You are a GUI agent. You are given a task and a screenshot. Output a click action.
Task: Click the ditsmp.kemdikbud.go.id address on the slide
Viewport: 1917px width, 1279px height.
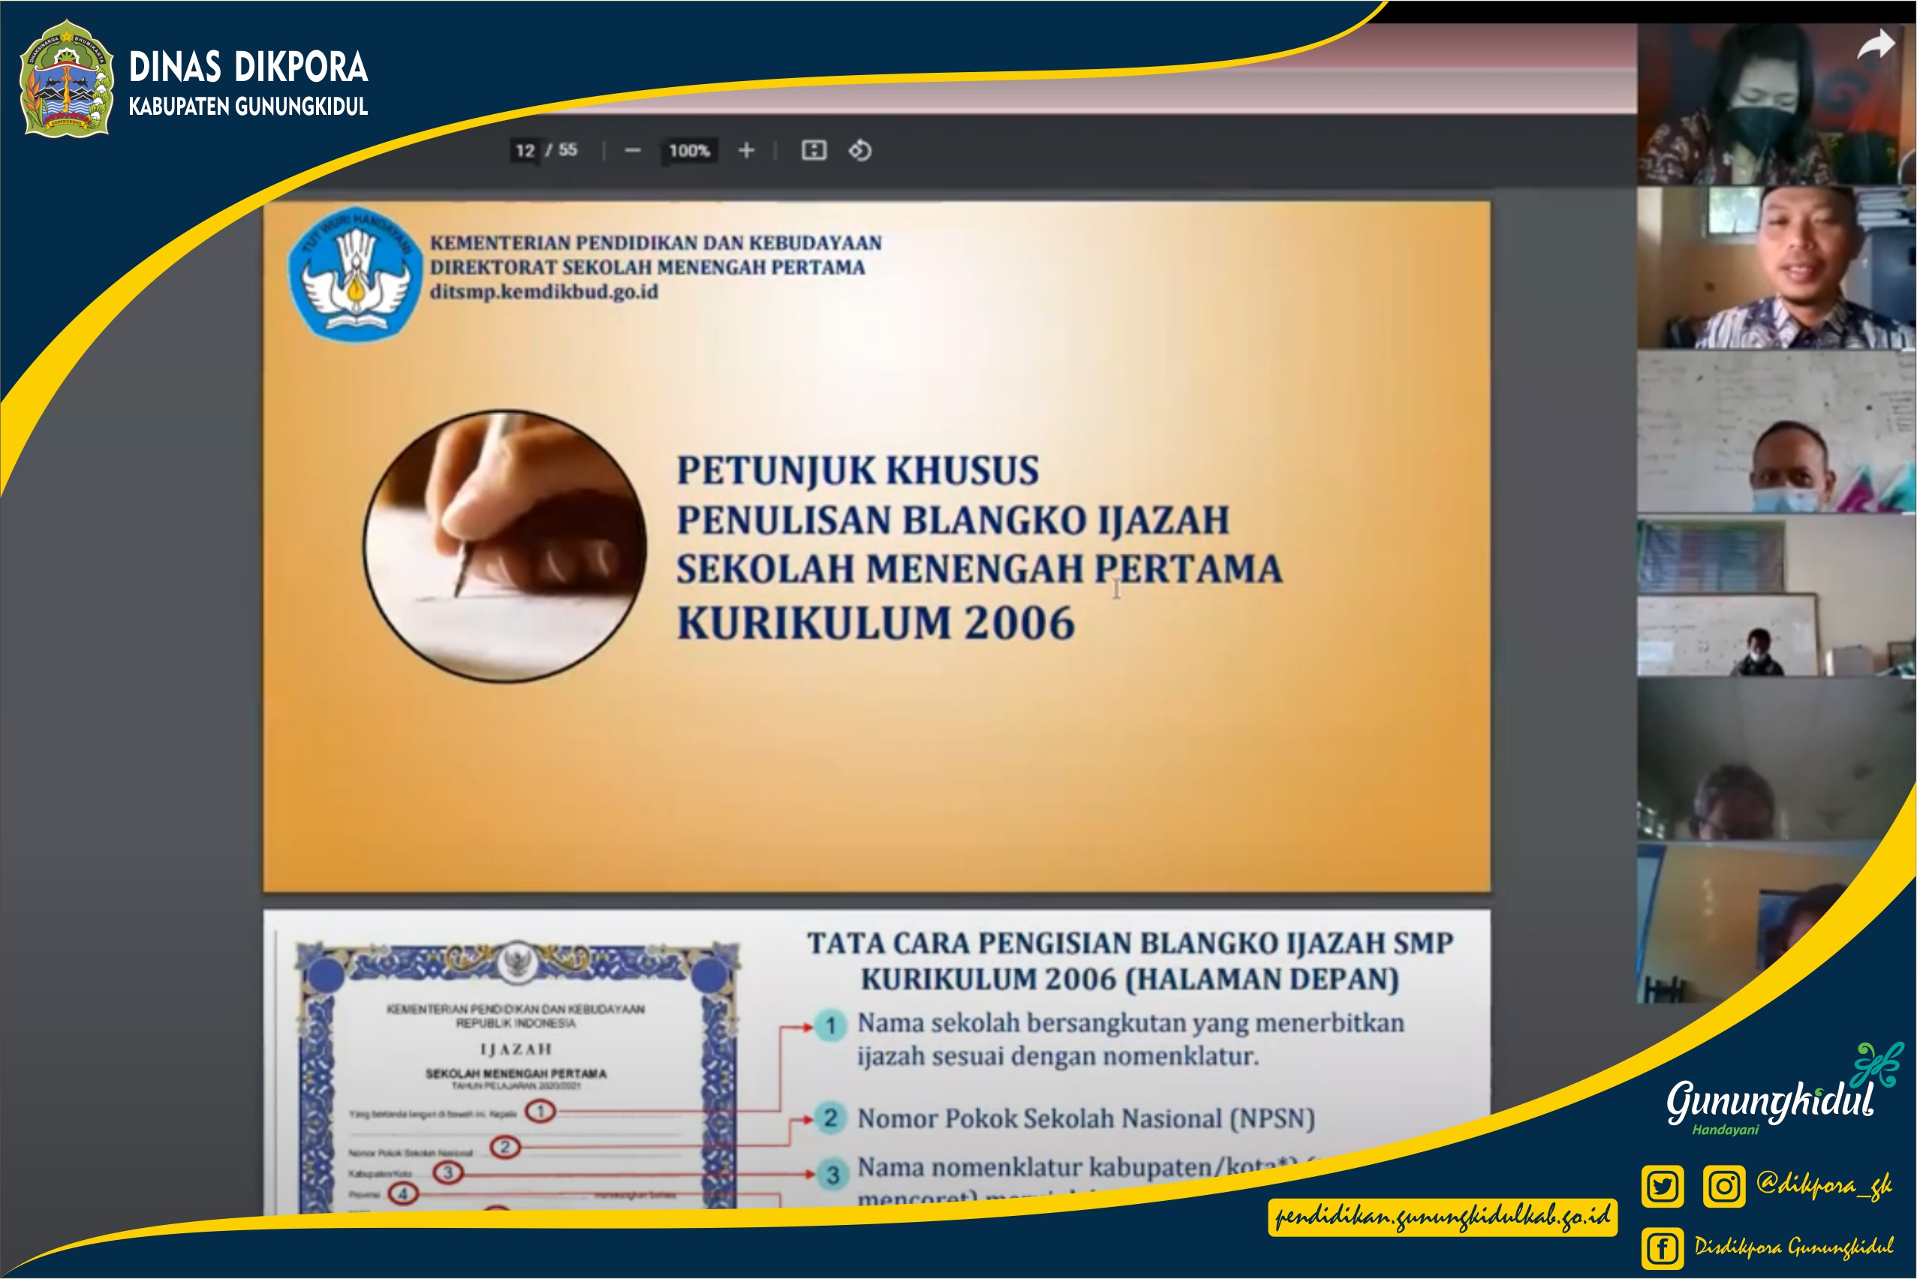(544, 292)
